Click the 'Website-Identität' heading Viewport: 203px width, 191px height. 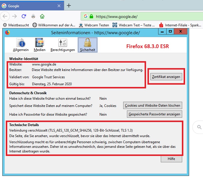pos(24,59)
